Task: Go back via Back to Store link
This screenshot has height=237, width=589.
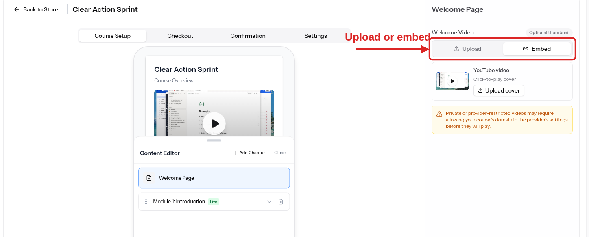Action: click(x=36, y=9)
